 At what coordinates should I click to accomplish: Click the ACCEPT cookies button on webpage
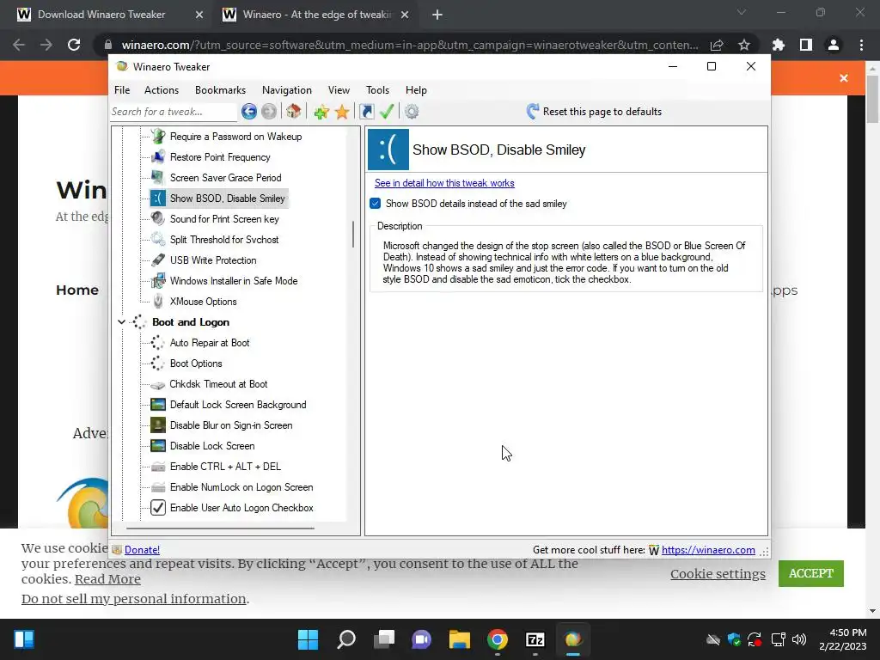pos(811,573)
